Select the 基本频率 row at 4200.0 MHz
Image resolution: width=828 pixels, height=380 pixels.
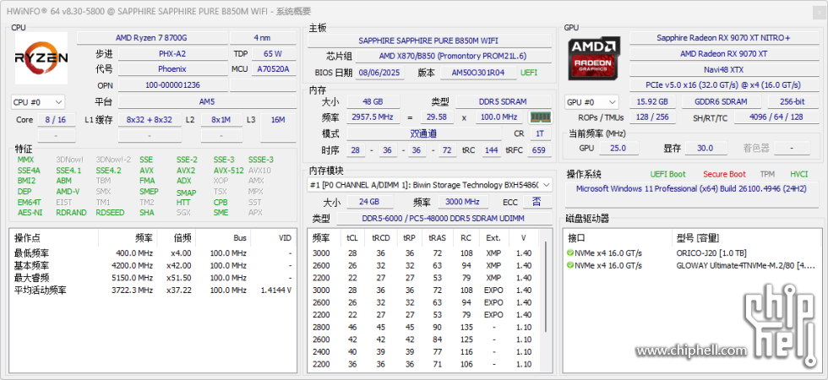click(x=153, y=265)
